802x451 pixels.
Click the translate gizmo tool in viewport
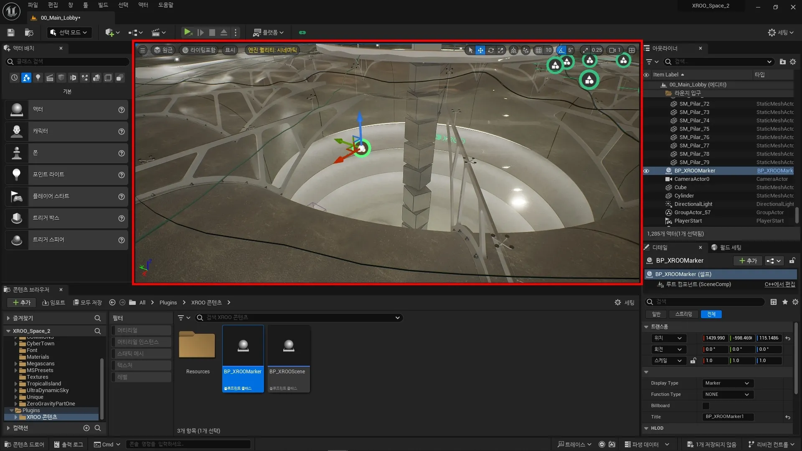[480, 50]
